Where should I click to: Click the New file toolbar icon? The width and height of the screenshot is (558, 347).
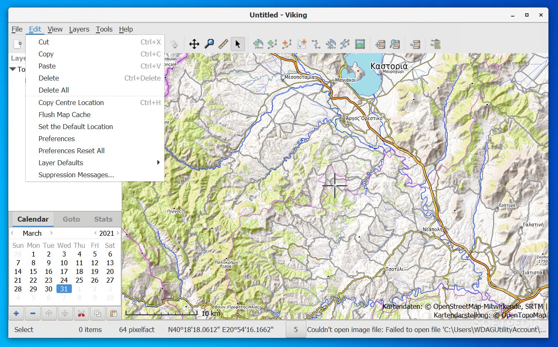pos(17,44)
